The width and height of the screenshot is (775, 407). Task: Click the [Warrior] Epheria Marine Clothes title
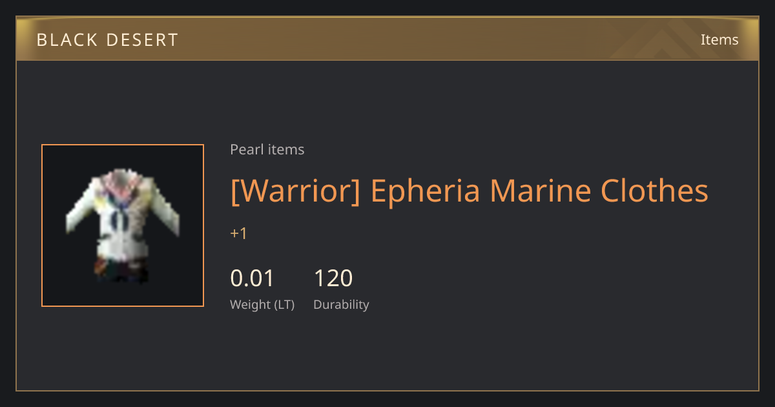pyautogui.click(x=470, y=191)
